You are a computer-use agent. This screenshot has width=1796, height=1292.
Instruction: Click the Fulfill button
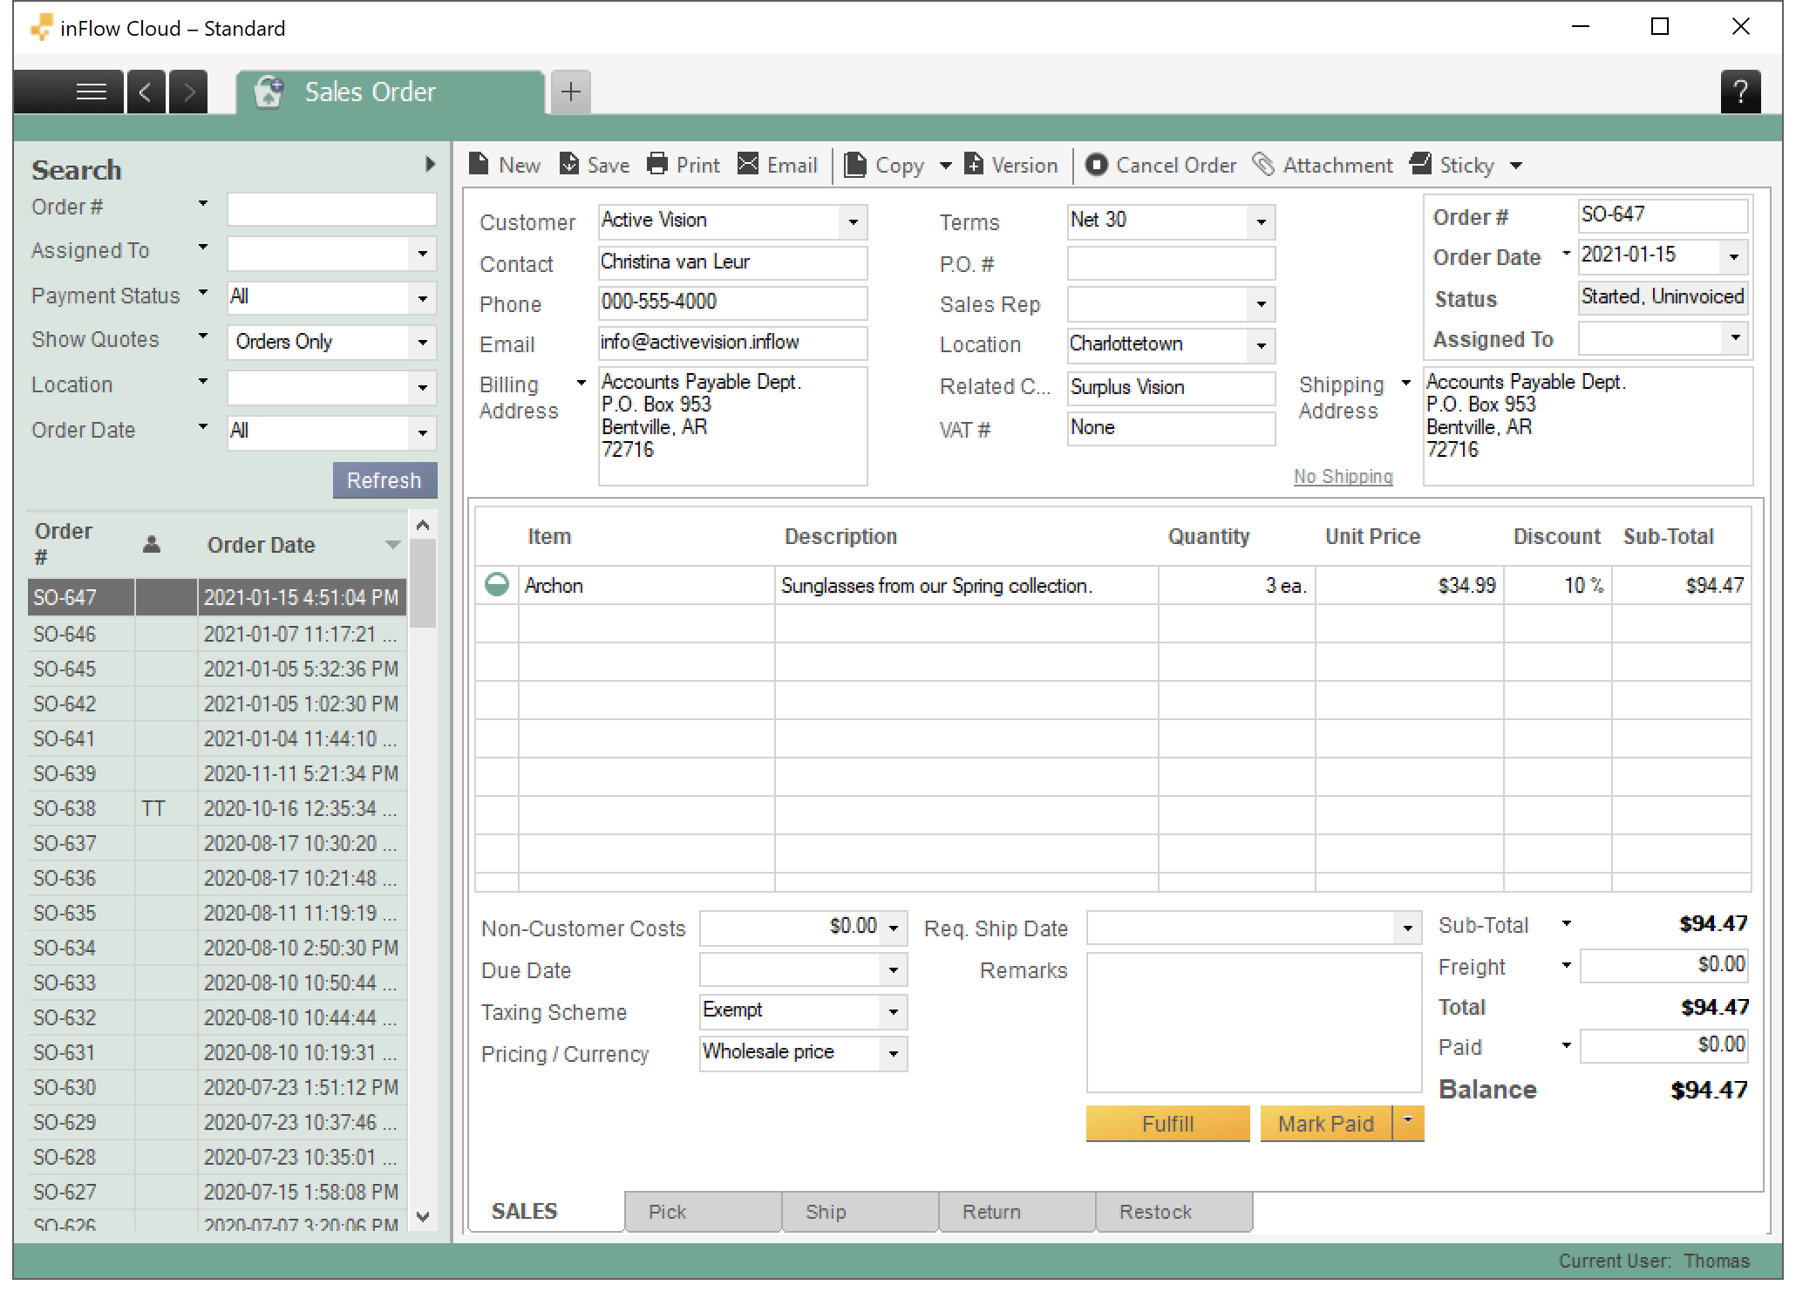[1167, 1124]
